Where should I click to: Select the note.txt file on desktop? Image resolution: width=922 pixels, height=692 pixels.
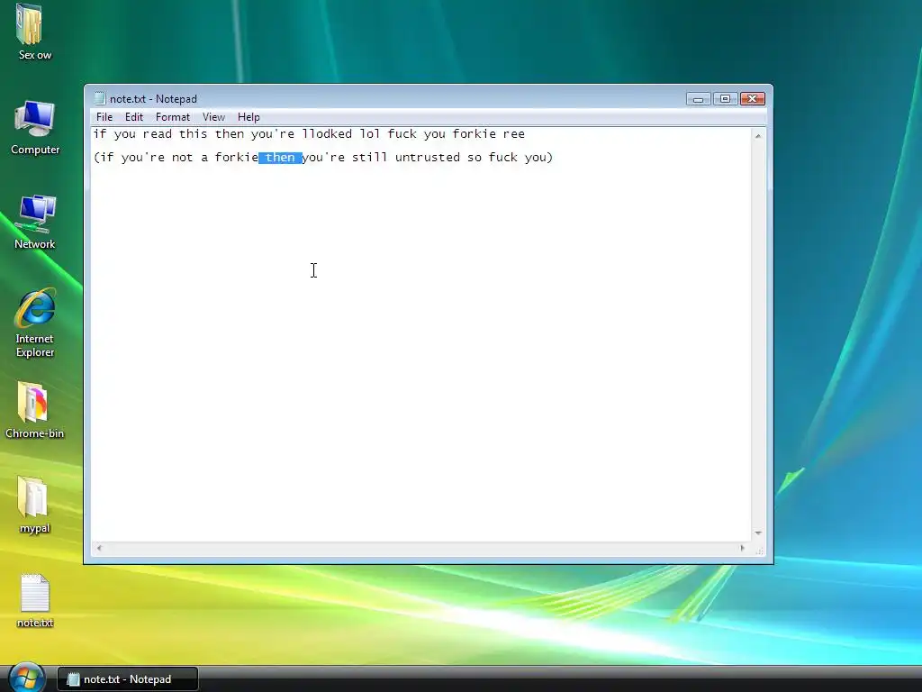pos(35,601)
